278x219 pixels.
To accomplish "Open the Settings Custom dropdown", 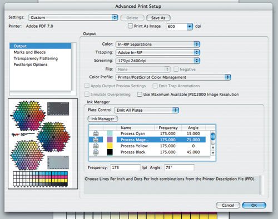I will coord(73,18).
